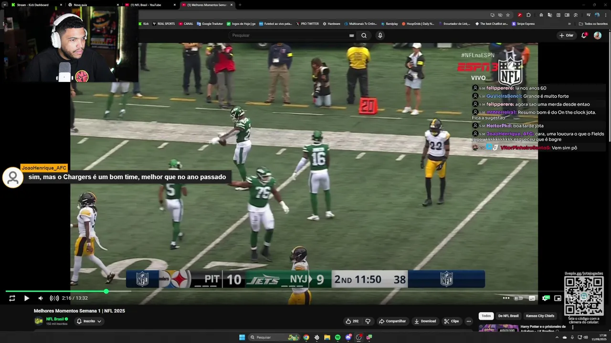Open Chrome from the taskbar
The image size is (611, 343).
click(306, 337)
